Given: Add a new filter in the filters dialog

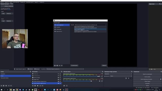Looking at the screenshot, I should click(55, 65).
